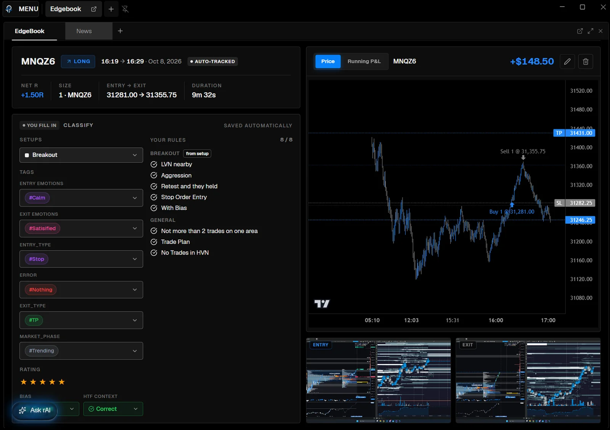Add a new panel tab next to News
This screenshot has height=430, width=610.
pyautogui.click(x=120, y=31)
